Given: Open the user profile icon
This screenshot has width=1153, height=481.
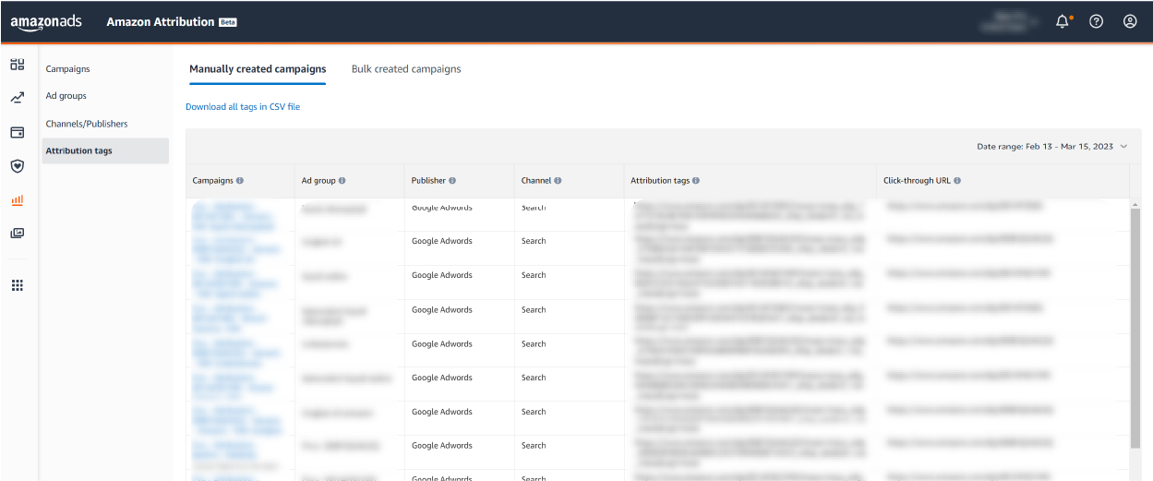Looking at the screenshot, I should (1130, 21).
